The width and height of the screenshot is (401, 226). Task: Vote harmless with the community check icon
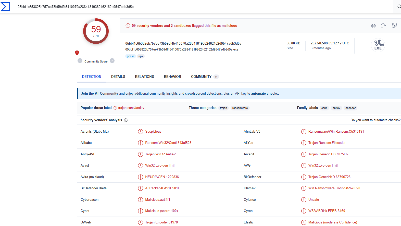point(112,61)
